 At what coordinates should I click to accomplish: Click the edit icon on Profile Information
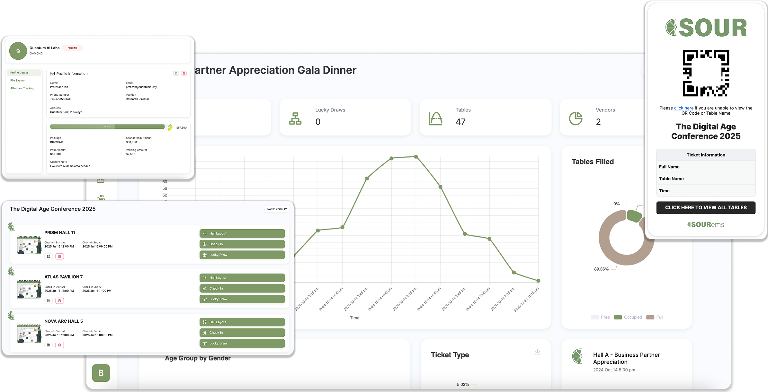176,73
